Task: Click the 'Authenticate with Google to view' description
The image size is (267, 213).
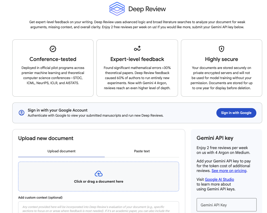Action: [x=95, y=116]
